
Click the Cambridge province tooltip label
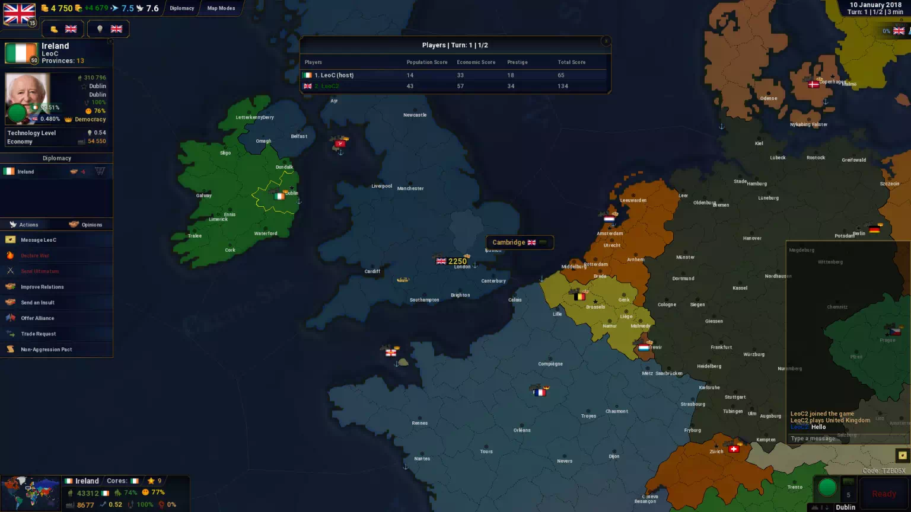pyautogui.click(x=520, y=242)
